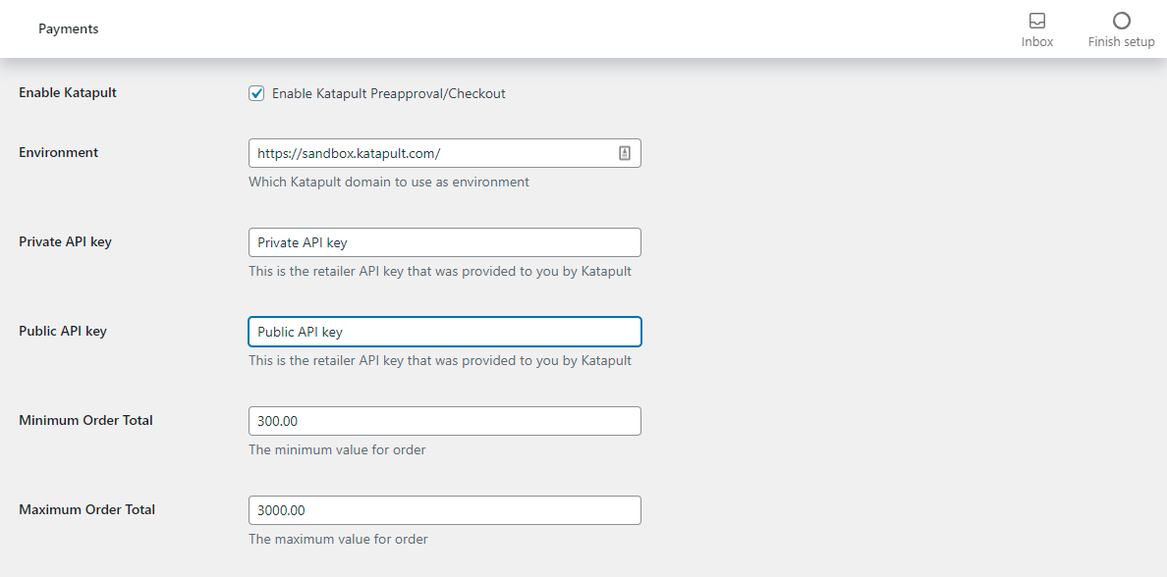The image size is (1167, 577).
Task: Toggle the Enable Katapult Preapproval/Checkout checkbox
Action: click(x=257, y=93)
